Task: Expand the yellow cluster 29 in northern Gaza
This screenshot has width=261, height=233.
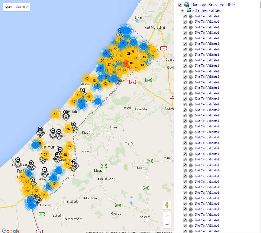Action: pyautogui.click(x=129, y=53)
